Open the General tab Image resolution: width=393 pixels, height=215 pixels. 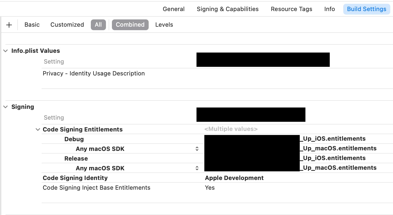coord(174,9)
